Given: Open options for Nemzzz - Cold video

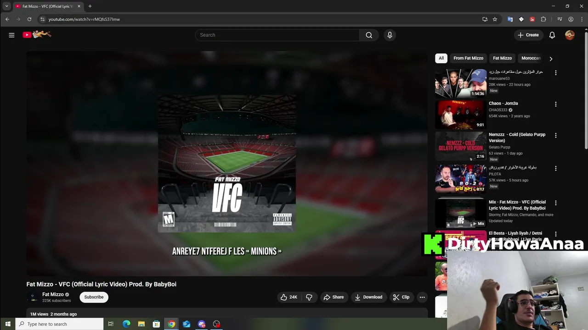Looking at the screenshot, I should coord(555,136).
